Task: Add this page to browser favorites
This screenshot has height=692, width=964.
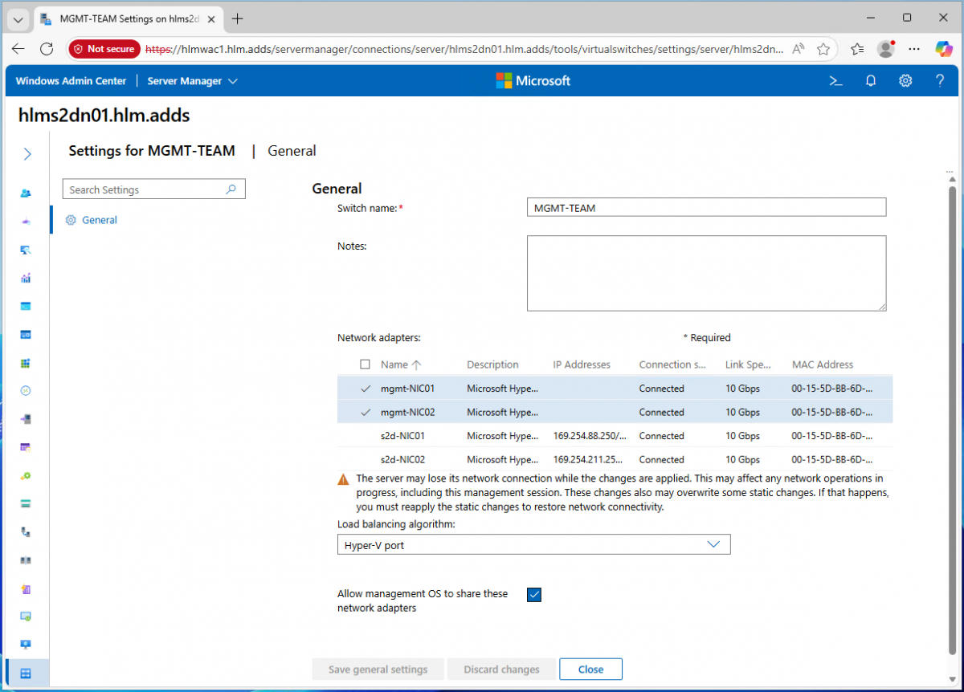Action: pos(823,49)
